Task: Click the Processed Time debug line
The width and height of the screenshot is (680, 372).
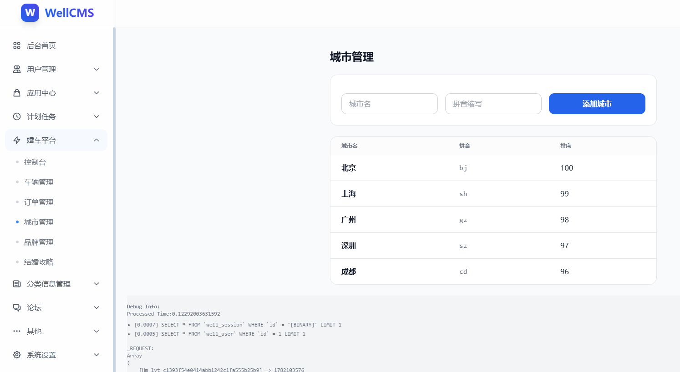Action: [x=173, y=314]
